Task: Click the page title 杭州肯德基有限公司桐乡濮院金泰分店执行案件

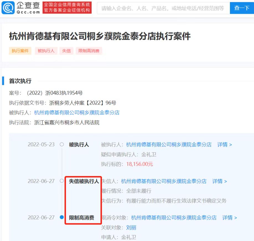Action: tap(100, 36)
